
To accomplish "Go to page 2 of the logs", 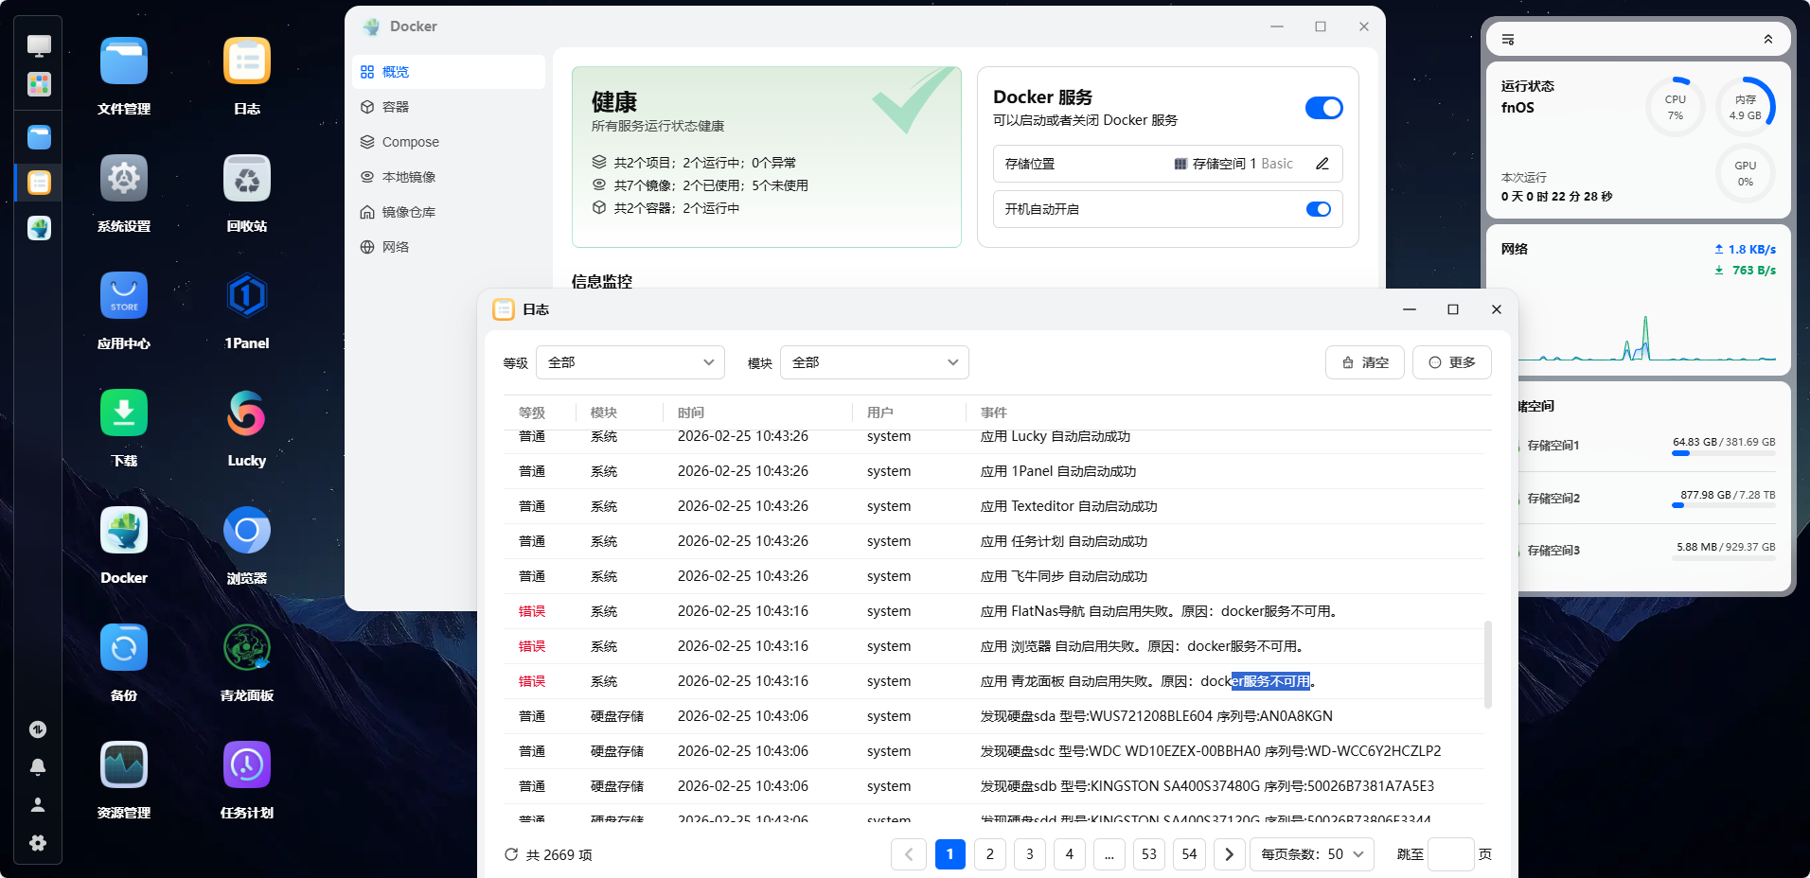I will tap(989, 854).
